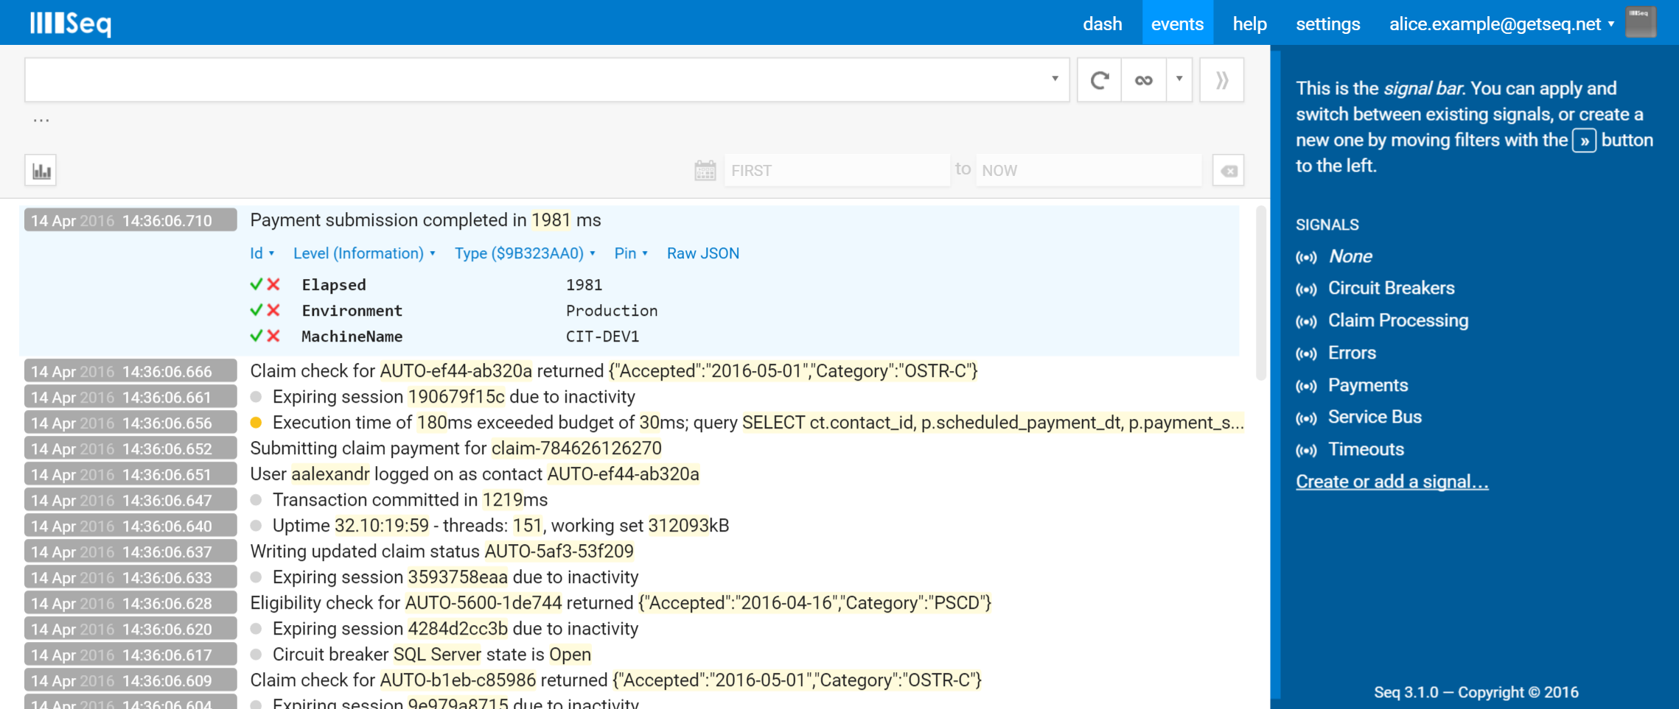Select the None signal
The height and width of the screenshot is (709, 1679).
[1350, 256]
